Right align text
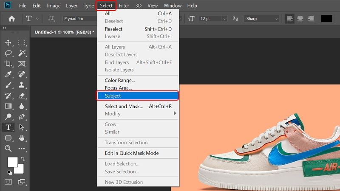The image size is (340, 191). tap(311, 19)
